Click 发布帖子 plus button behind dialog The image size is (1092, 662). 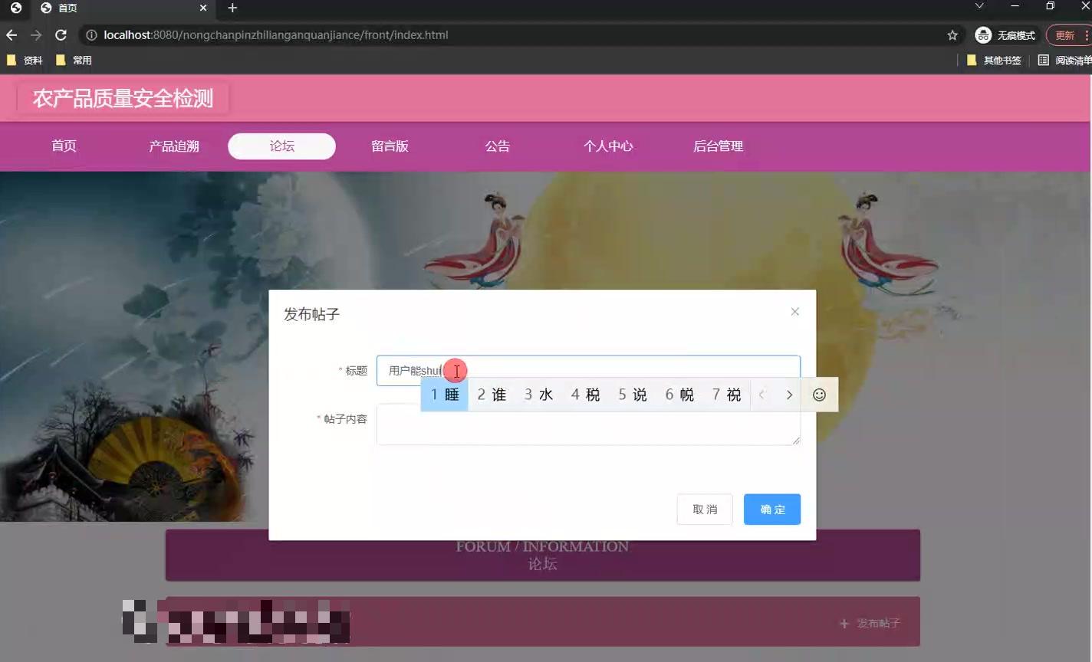pyautogui.click(x=870, y=624)
